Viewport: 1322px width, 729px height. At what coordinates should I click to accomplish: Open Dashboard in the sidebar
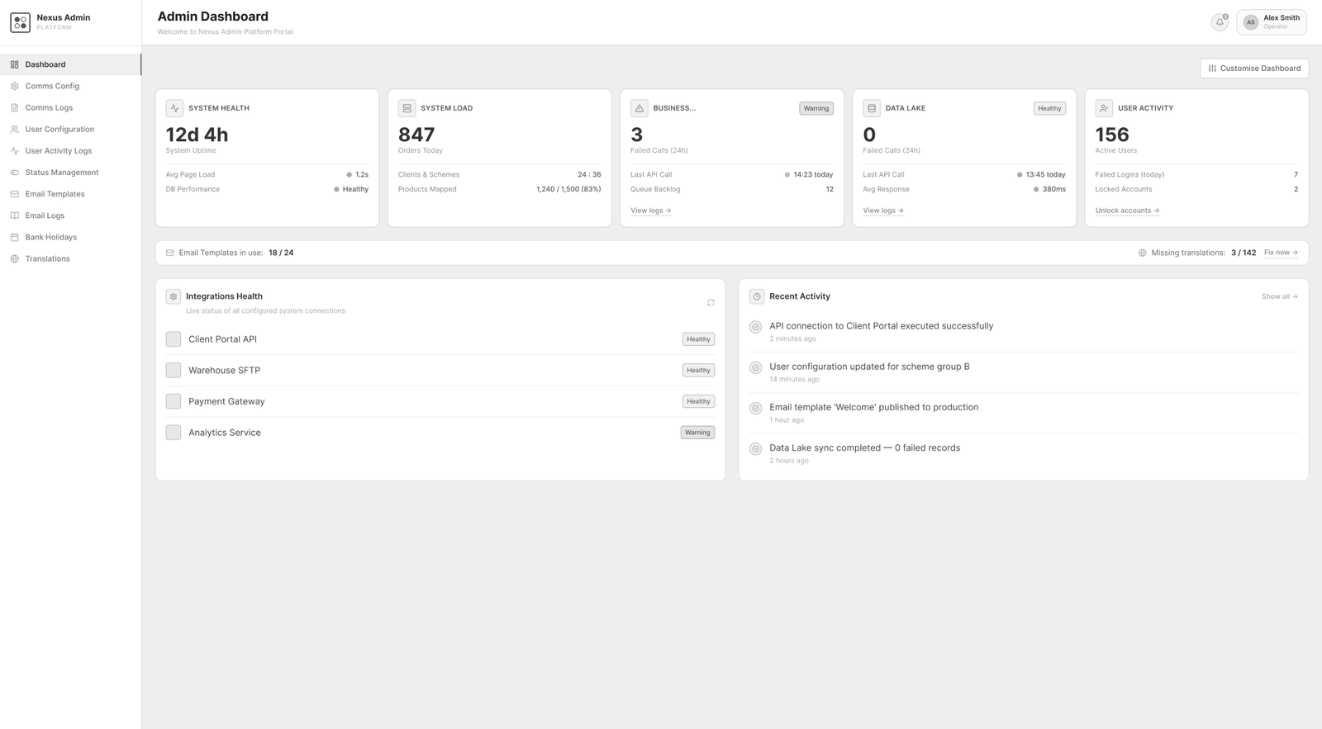[70, 64]
